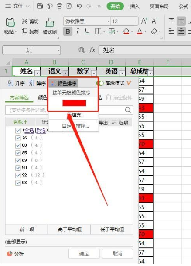Click the Format Painter (格式刷) icon

click(50, 23)
